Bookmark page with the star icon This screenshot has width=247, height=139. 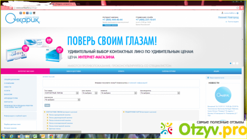pos(237,8)
